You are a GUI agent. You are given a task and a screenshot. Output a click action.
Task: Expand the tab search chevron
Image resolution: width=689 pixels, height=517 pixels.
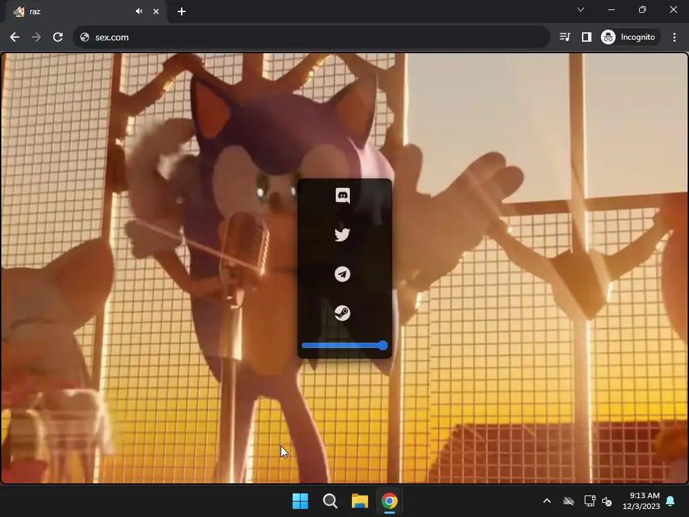point(581,9)
